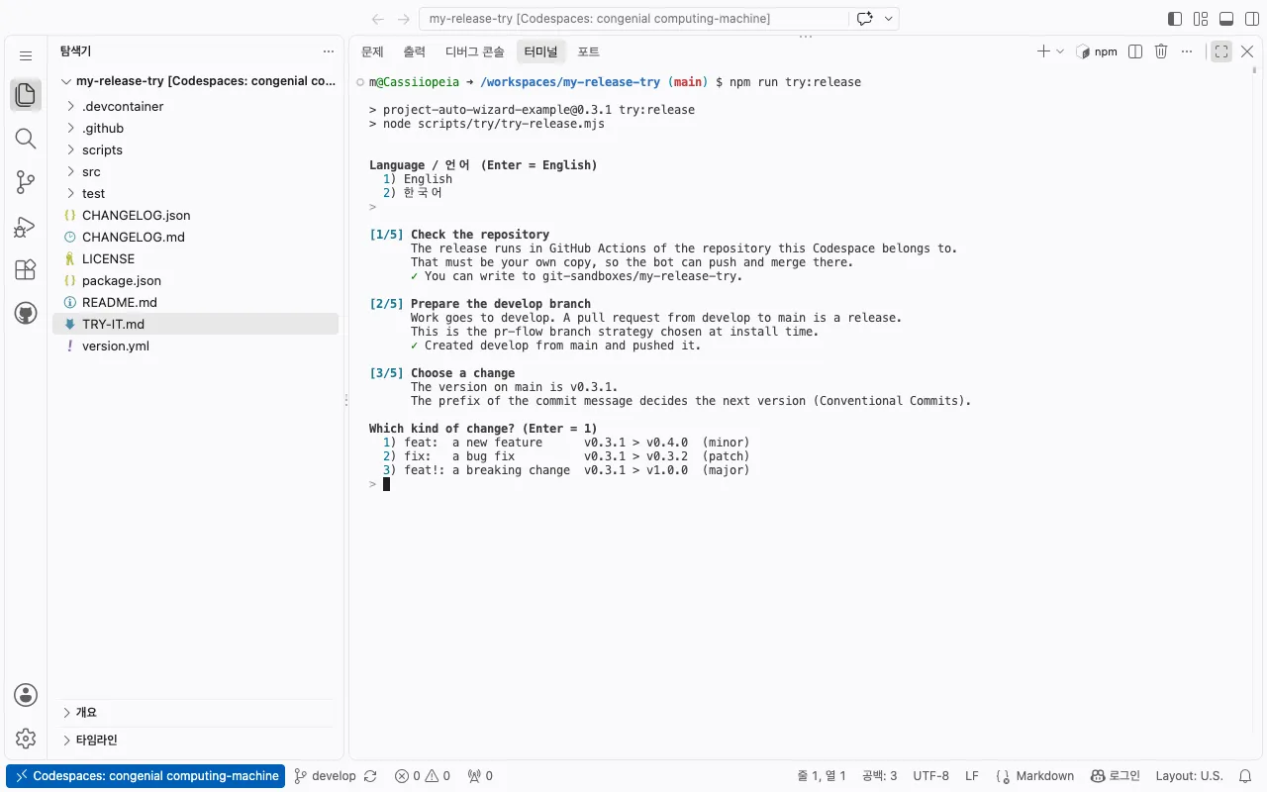Image resolution: width=1267 pixels, height=792 pixels.
Task: Open the Manage settings gear
Action: coord(26,739)
